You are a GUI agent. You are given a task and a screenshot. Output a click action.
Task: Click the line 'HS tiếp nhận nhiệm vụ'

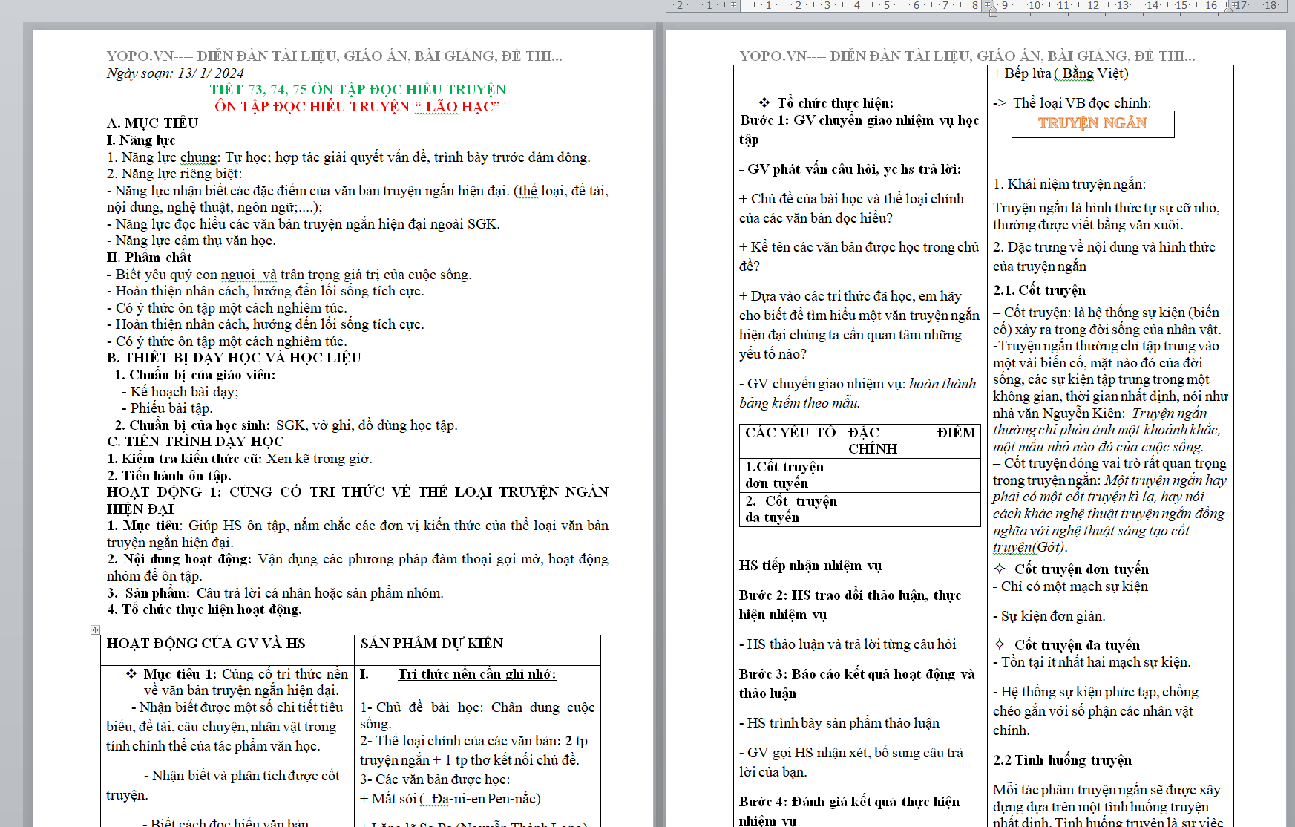(810, 566)
